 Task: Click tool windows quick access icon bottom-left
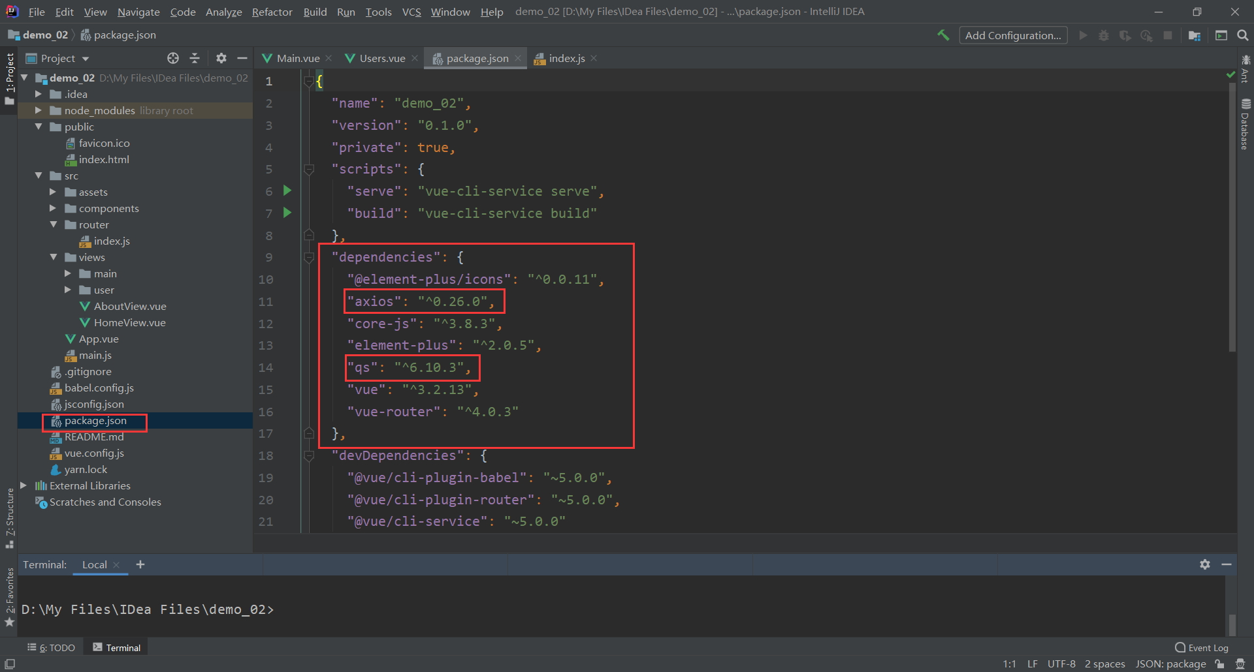(x=10, y=664)
